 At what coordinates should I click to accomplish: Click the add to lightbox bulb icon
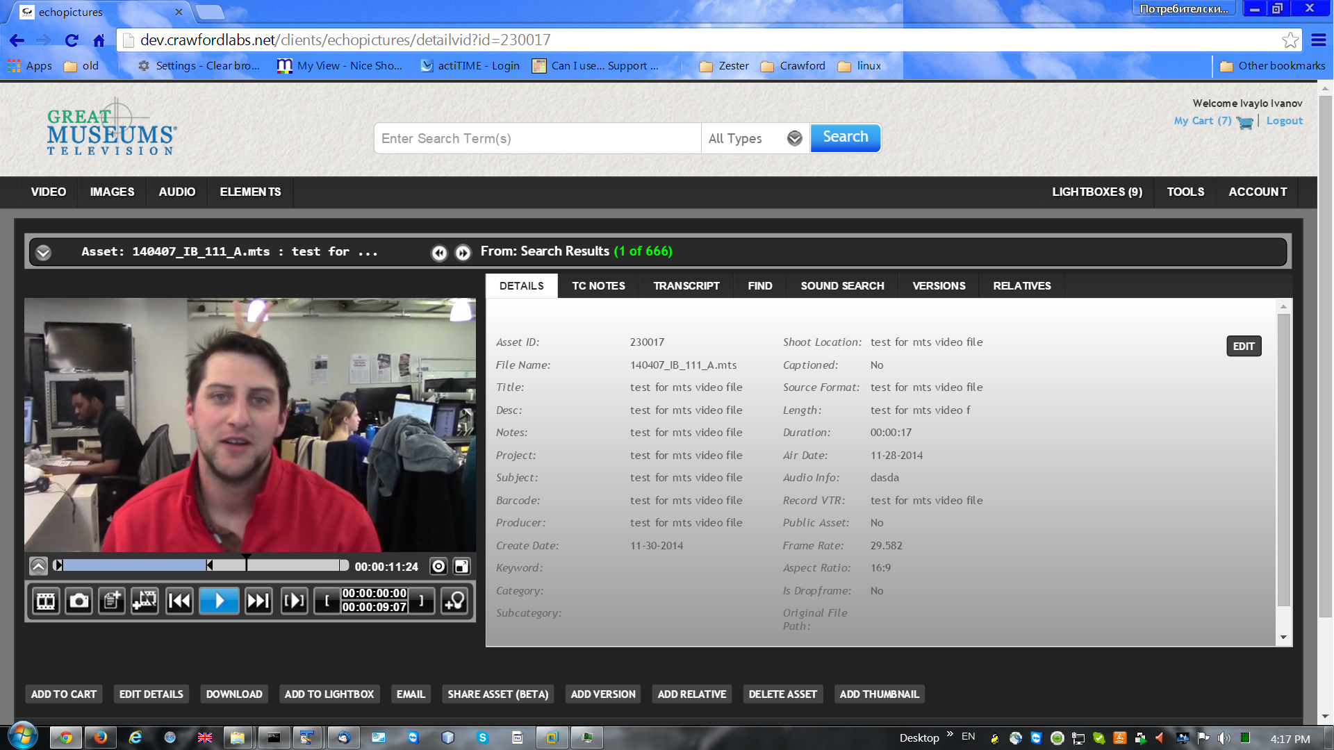pos(455,601)
